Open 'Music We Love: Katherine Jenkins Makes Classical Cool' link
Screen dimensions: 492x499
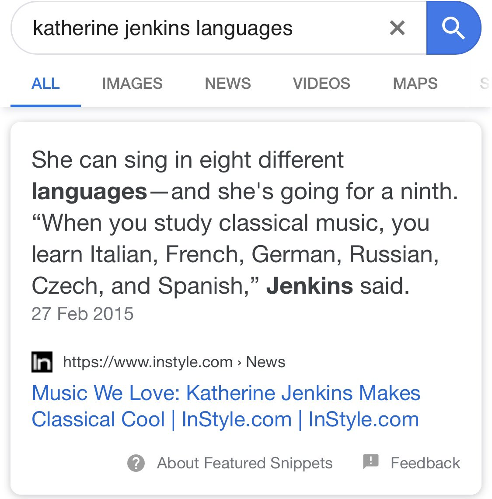point(226,406)
